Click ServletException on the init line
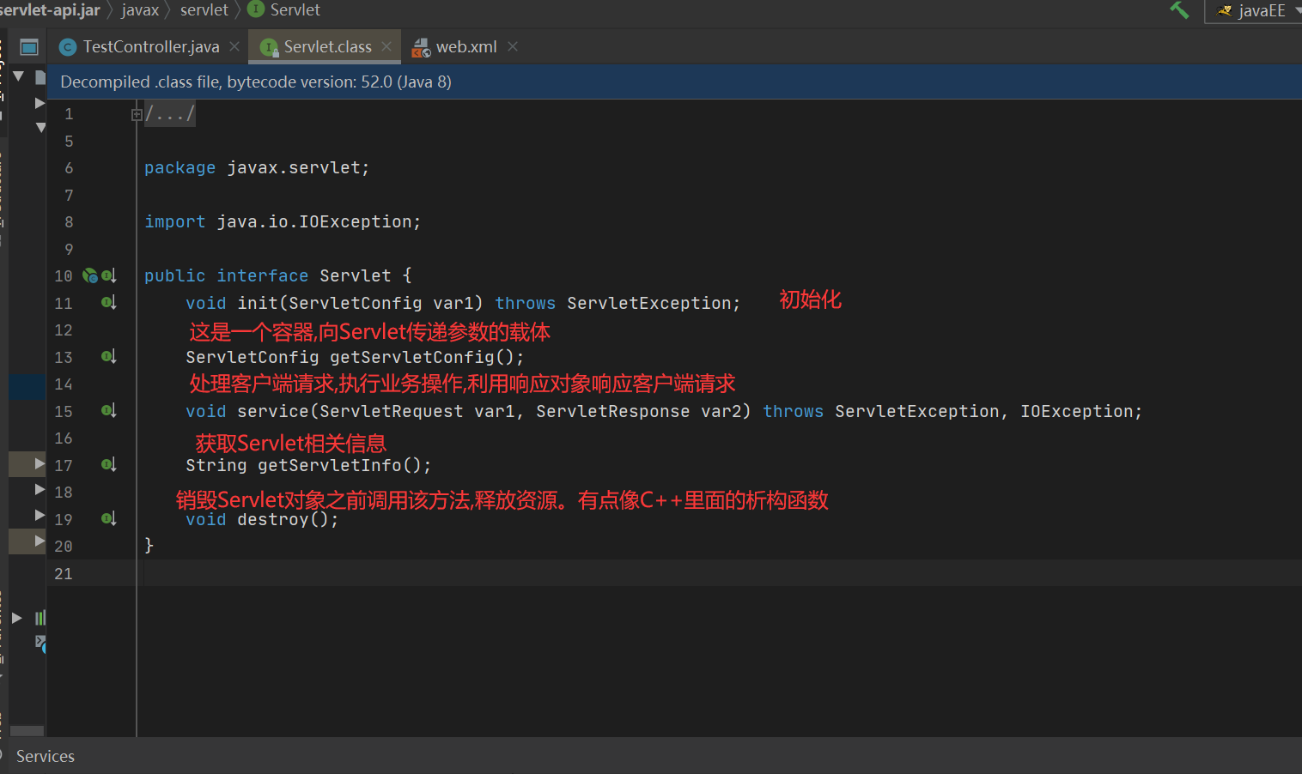The width and height of the screenshot is (1302, 774). point(648,303)
